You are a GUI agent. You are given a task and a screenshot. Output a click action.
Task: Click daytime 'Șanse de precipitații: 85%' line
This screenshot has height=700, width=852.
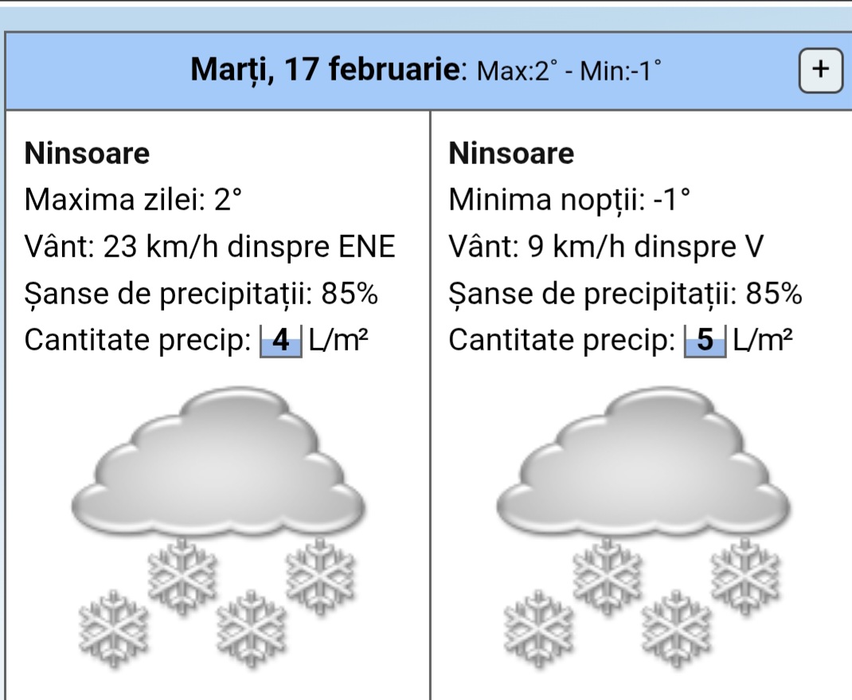[x=201, y=295]
